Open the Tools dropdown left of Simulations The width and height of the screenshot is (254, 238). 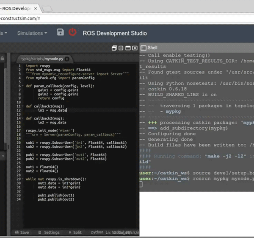coord(4,33)
